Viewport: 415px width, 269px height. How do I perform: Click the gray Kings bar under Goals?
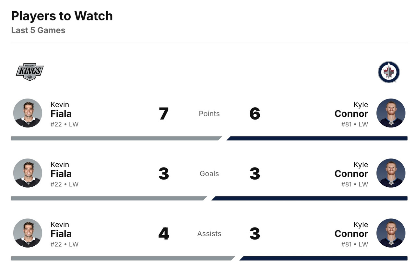point(108,198)
